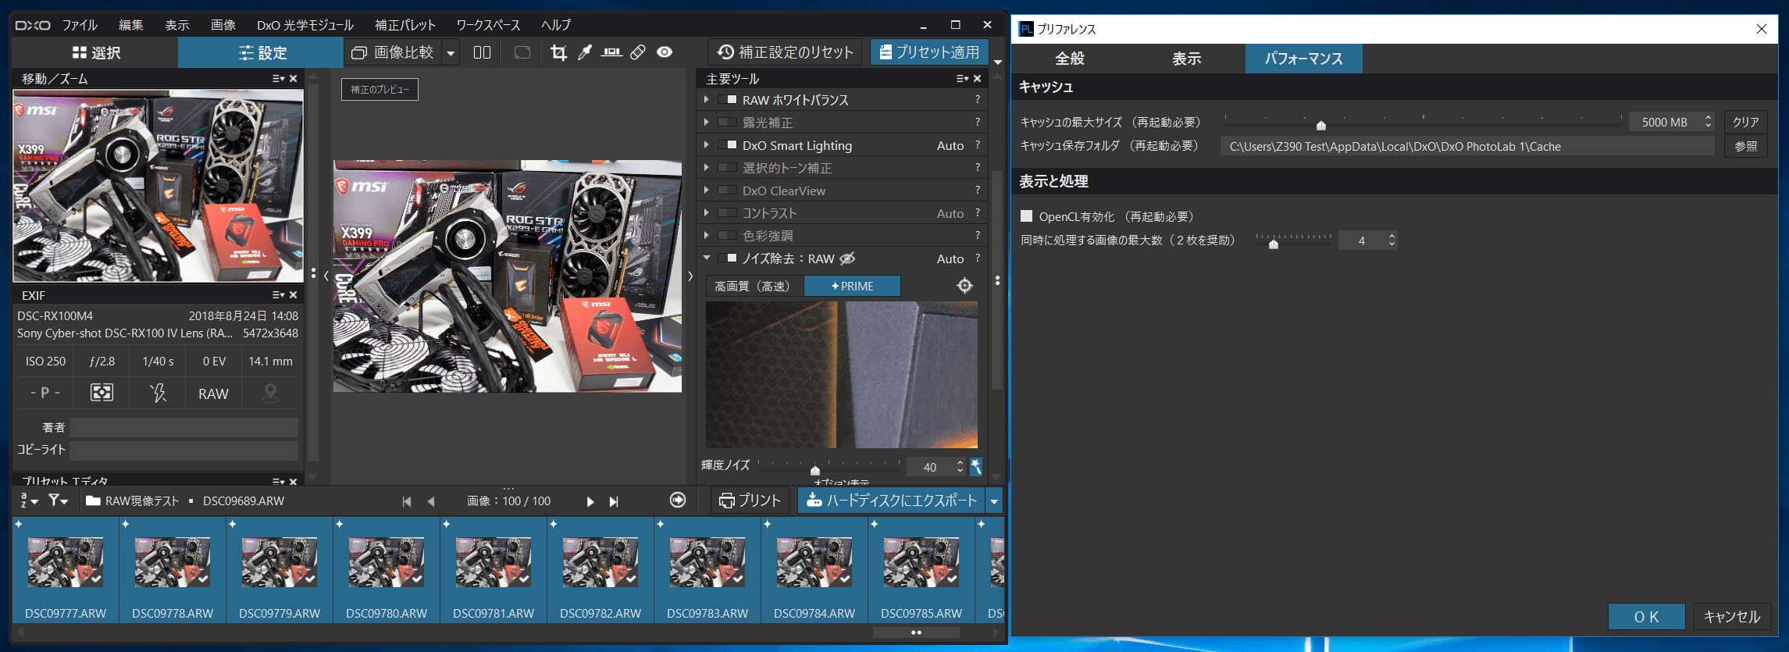The image size is (1789, 652).
Task: Click the crosshair icon beside the PRIME button
Action: [x=965, y=286]
